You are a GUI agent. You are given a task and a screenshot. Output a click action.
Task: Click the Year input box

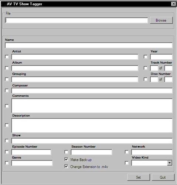pos(161,57)
